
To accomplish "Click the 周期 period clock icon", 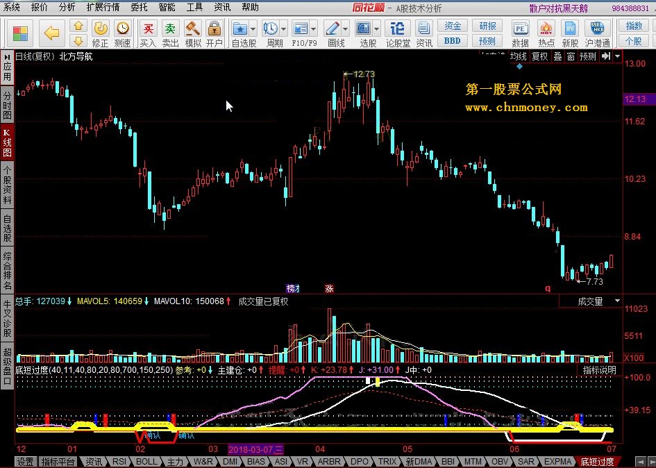I will (x=270, y=29).
